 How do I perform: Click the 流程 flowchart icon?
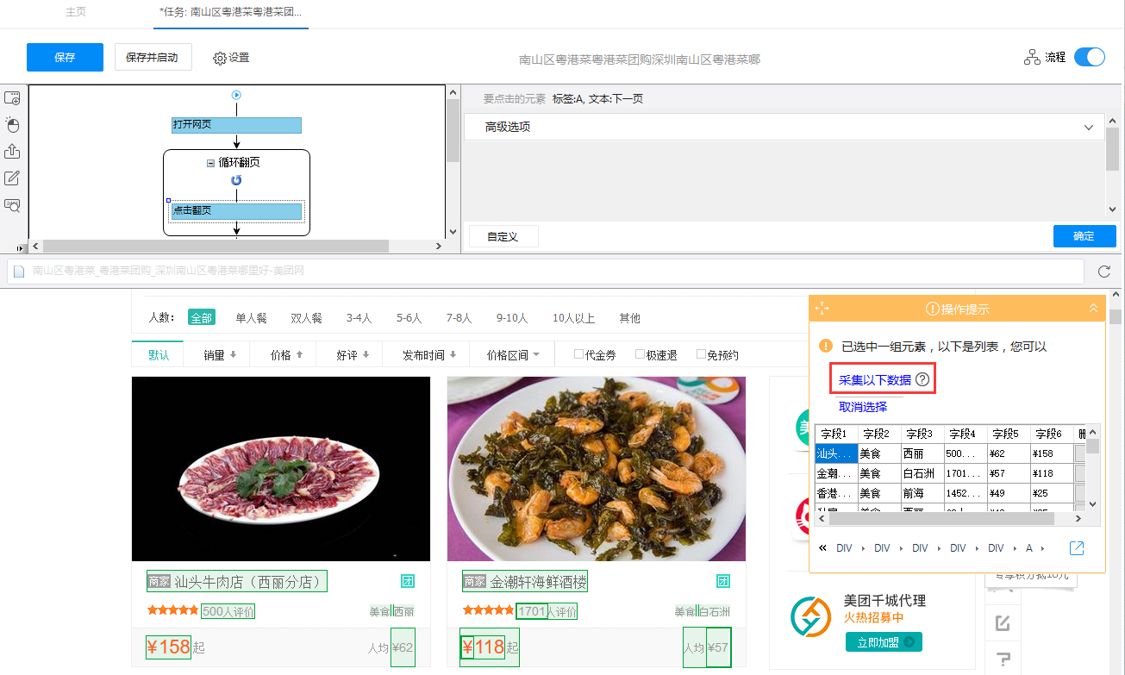pyautogui.click(x=1032, y=58)
